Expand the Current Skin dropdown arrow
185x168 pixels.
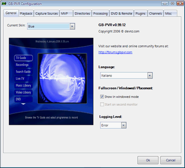(x=72, y=26)
